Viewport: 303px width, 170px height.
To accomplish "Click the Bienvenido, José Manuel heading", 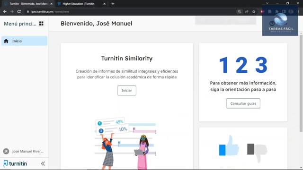I will click(97, 24).
